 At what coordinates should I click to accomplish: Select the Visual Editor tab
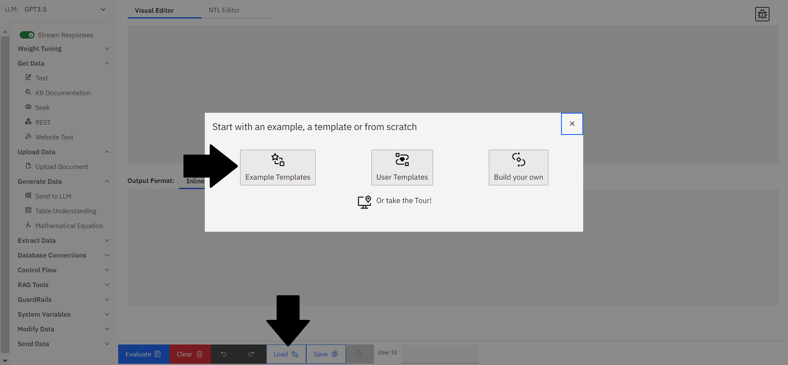(x=154, y=10)
